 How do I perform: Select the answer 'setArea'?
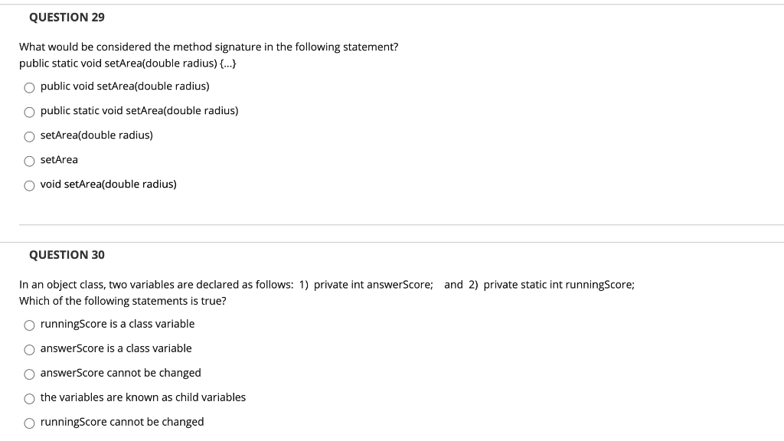30,160
